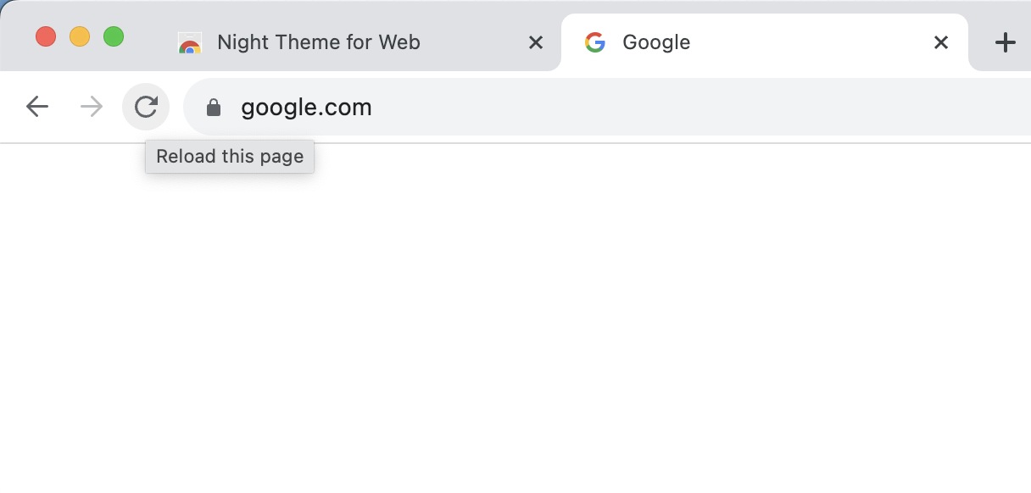Go back to the previous page
Image resolution: width=1031 pixels, height=493 pixels.
point(37,107)
